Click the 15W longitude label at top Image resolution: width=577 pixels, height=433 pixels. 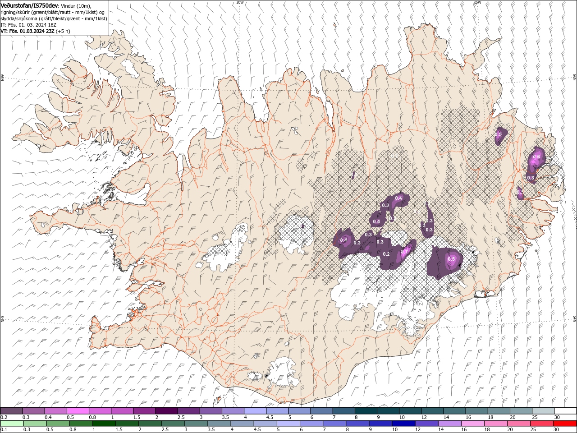tap(477, 2)
